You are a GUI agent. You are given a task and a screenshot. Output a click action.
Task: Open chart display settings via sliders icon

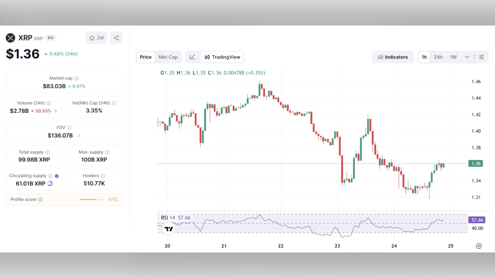tap(481, 57)
